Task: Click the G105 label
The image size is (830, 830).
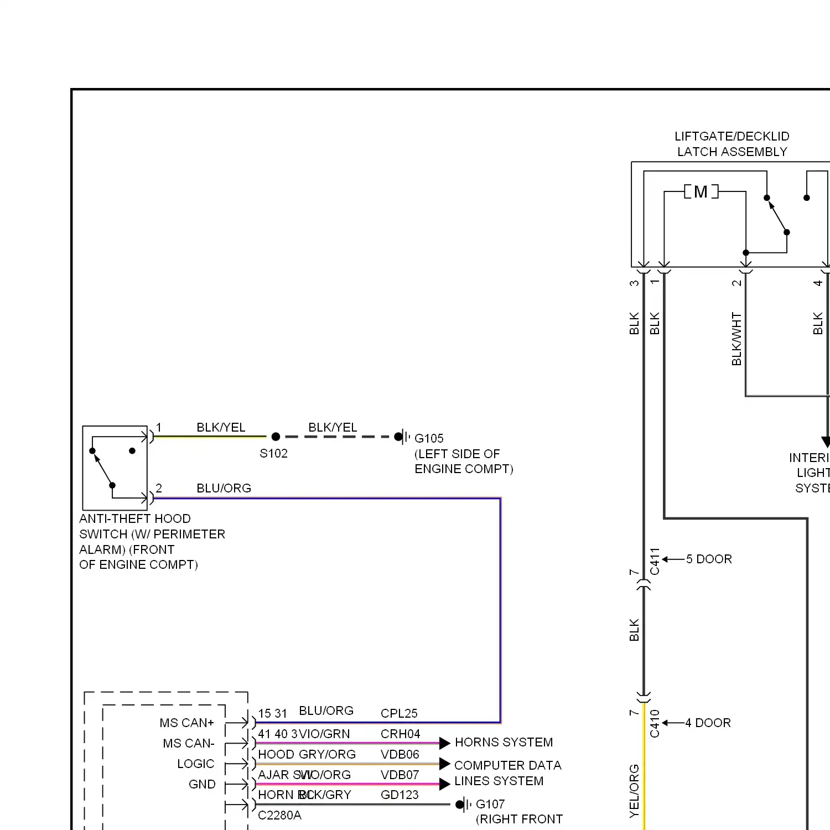Action: click(429, 438)
